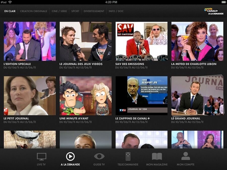Open Une Minute Avant cartoon thumbnail
227x170 pixels.
86,96
